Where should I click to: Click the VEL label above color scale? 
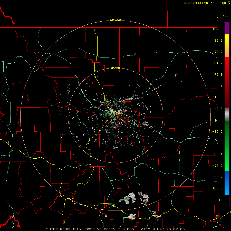click(x=226, y=15)
